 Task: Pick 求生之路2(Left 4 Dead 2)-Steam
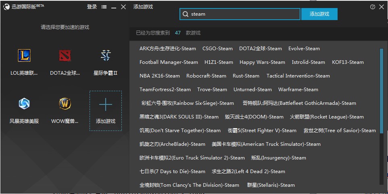248,172
